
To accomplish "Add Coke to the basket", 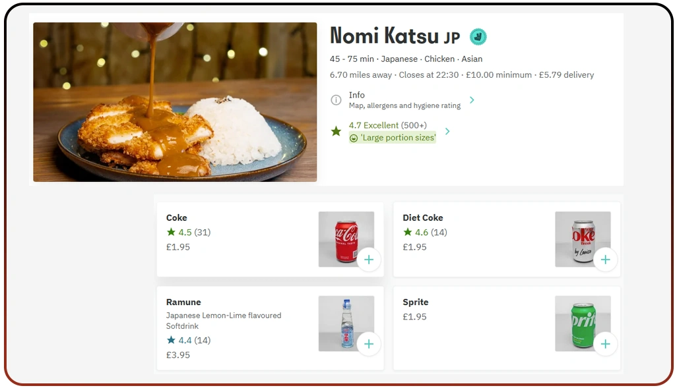I will pos(368,260).
